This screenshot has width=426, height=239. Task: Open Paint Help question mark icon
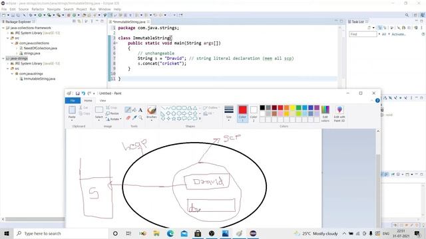click(377, 100)
